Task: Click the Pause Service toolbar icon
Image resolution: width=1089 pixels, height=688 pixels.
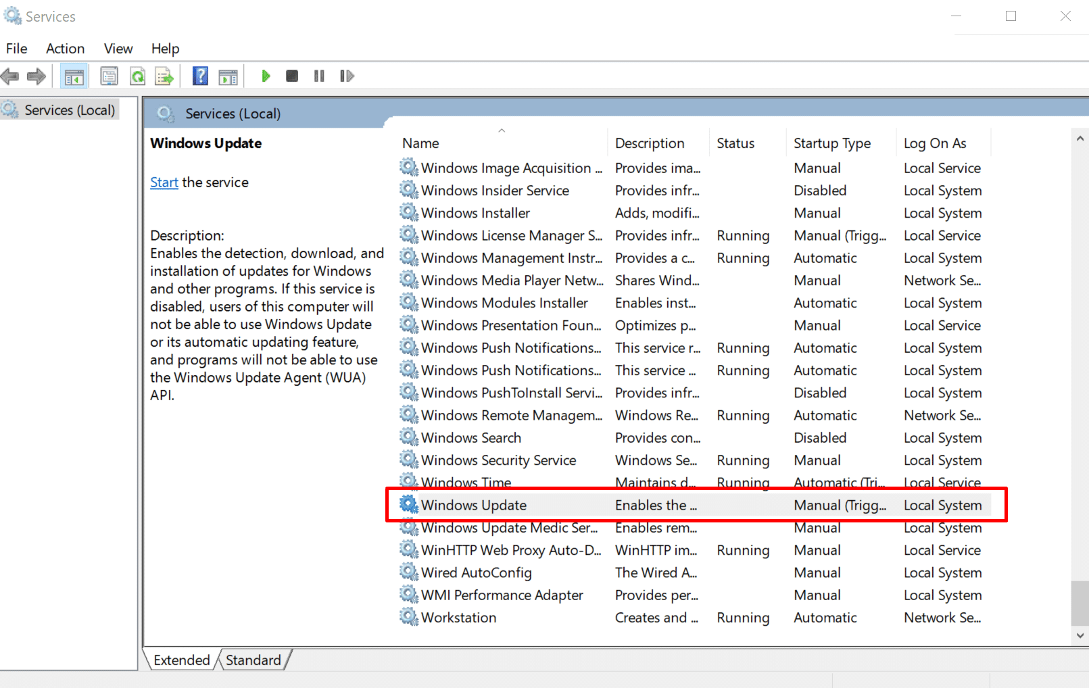Action: (x=319, y=76)
